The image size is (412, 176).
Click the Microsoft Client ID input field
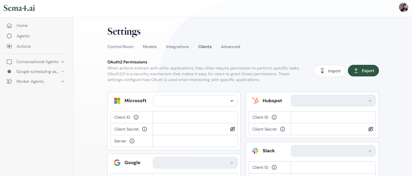pos(195,117)
